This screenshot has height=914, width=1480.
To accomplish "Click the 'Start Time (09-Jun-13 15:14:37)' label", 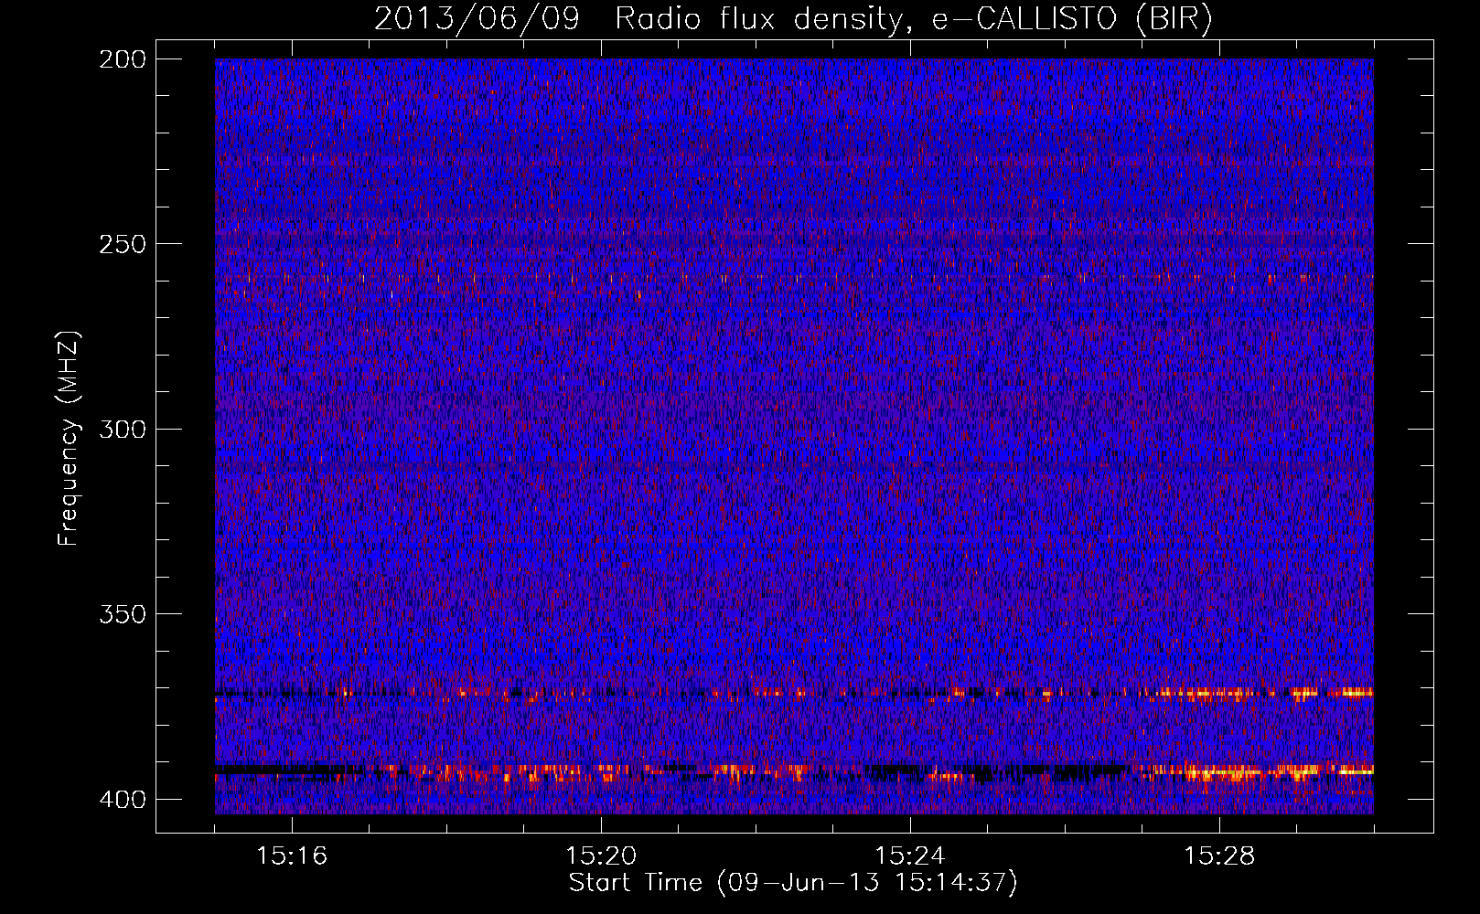I will click(793, 883).
